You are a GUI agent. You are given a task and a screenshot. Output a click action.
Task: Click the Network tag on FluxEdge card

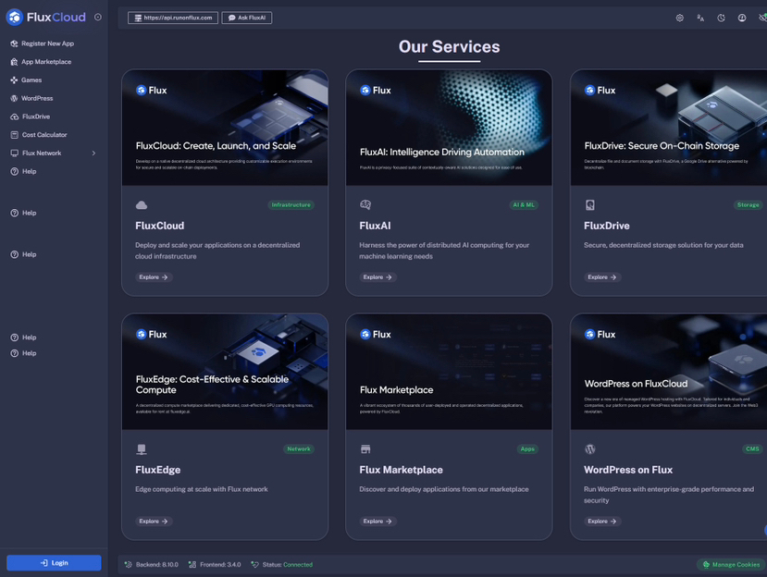299,448
